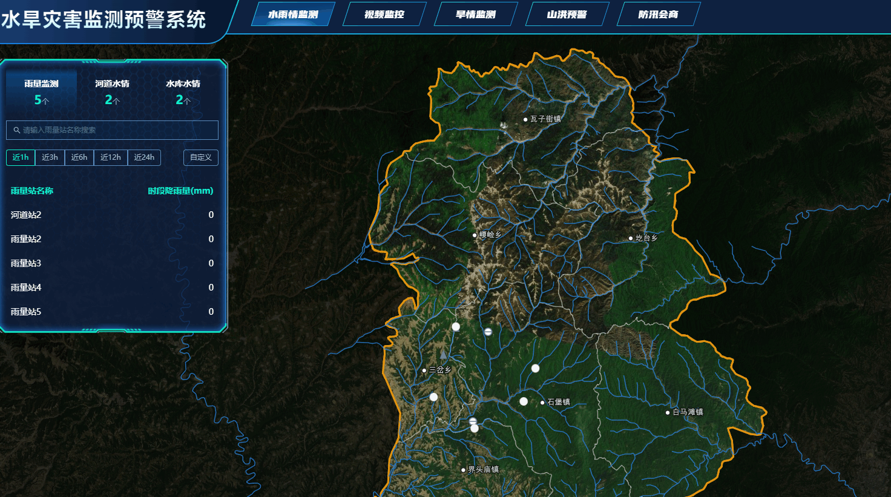Viewport: 891px width, 497px height.
Task: Open the 山洪预警 tab
Action: tap(567, 15)
